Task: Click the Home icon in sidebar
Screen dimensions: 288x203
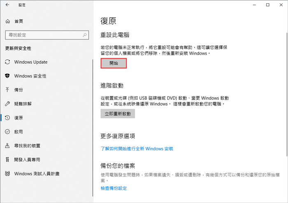Action: coord(7,21)
